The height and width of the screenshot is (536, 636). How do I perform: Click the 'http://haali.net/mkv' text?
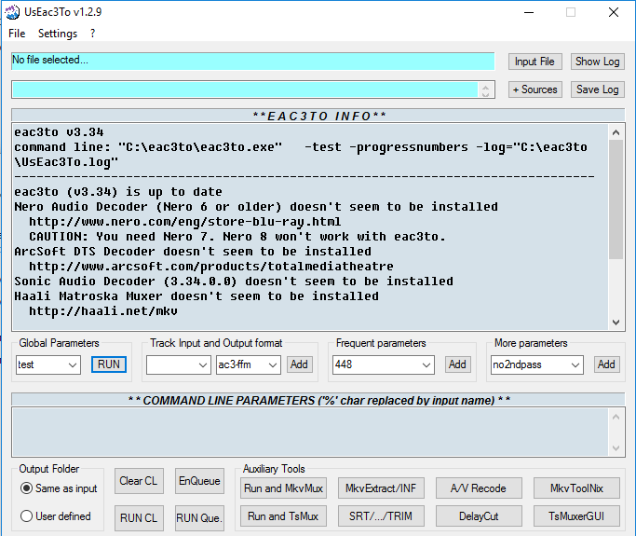[103, 311]
